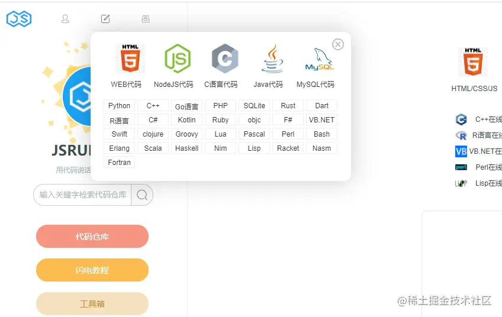Close the language selection popup
Viewport: 502px width, 317px height.
pyautogui.click(x=338, y=44)
